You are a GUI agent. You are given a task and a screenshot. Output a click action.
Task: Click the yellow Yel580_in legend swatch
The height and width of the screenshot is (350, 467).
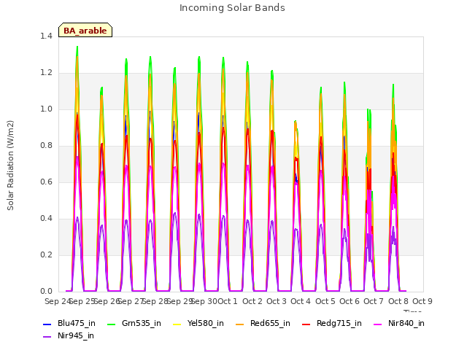(x=177, y=324)
